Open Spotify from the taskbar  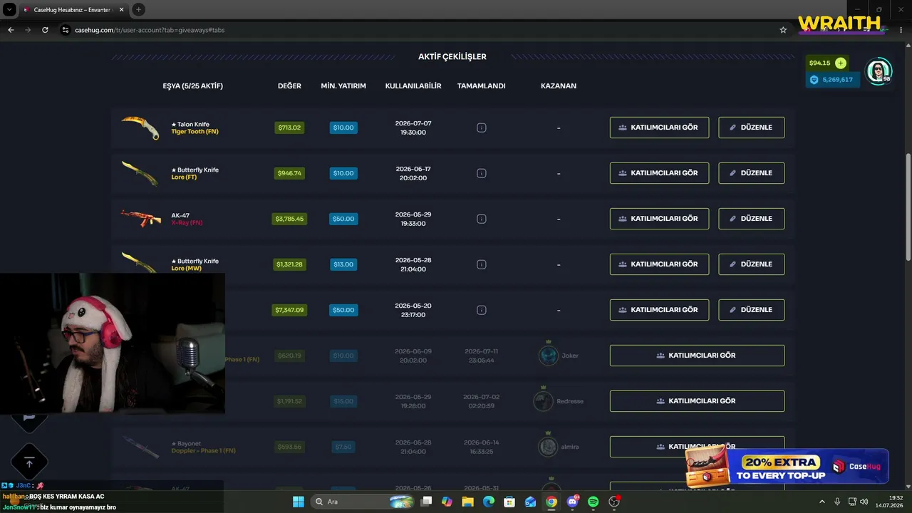[x=593, y=502]
